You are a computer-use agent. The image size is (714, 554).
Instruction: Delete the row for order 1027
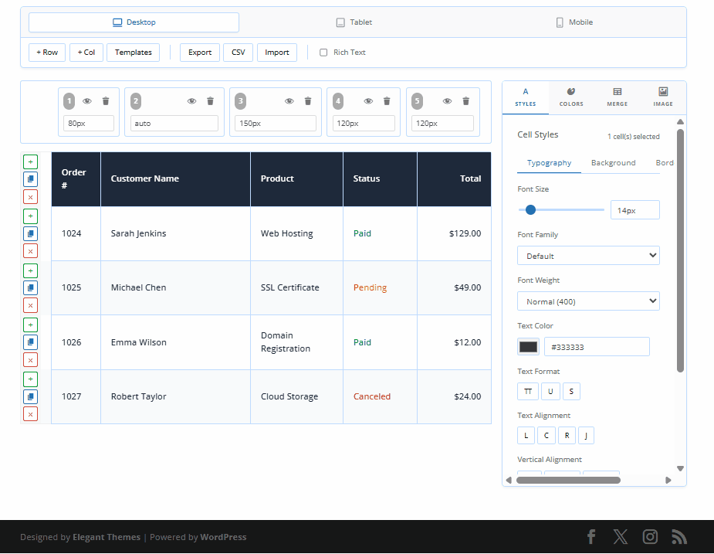(x=30, y=414)
